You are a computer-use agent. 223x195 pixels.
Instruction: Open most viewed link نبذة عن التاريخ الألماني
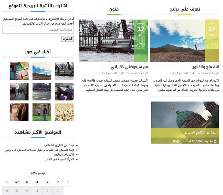(x=59, y=145)
